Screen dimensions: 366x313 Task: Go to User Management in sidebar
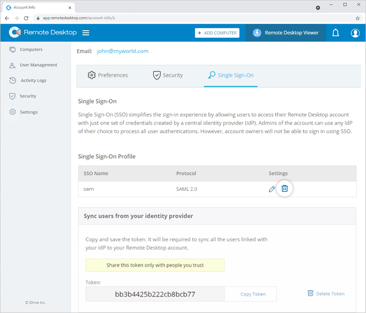[x=38, y=65]
